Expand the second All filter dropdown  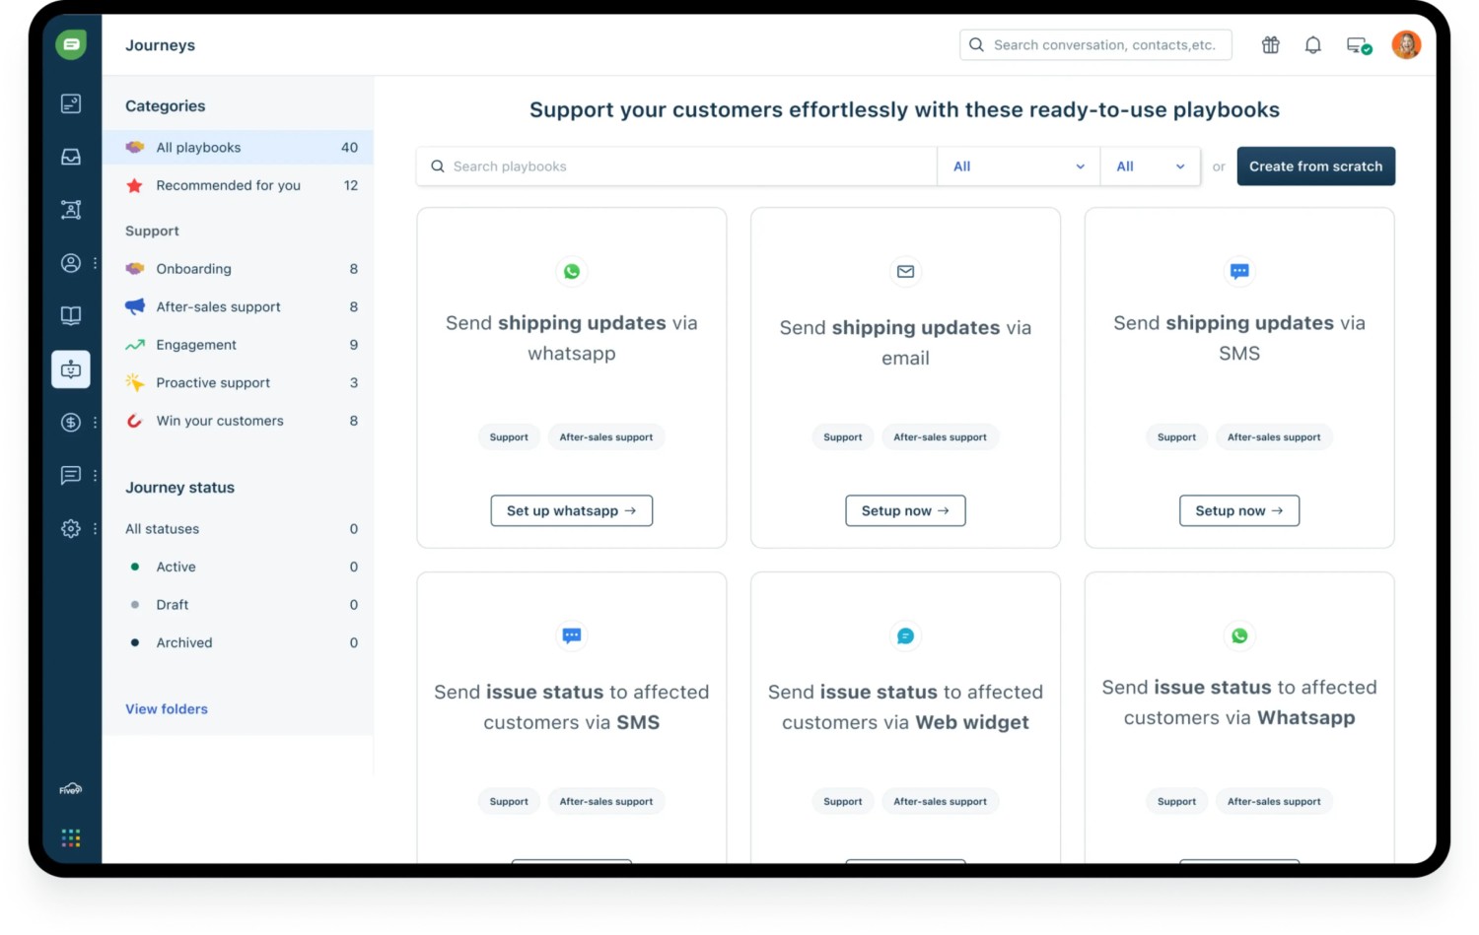1150,167
